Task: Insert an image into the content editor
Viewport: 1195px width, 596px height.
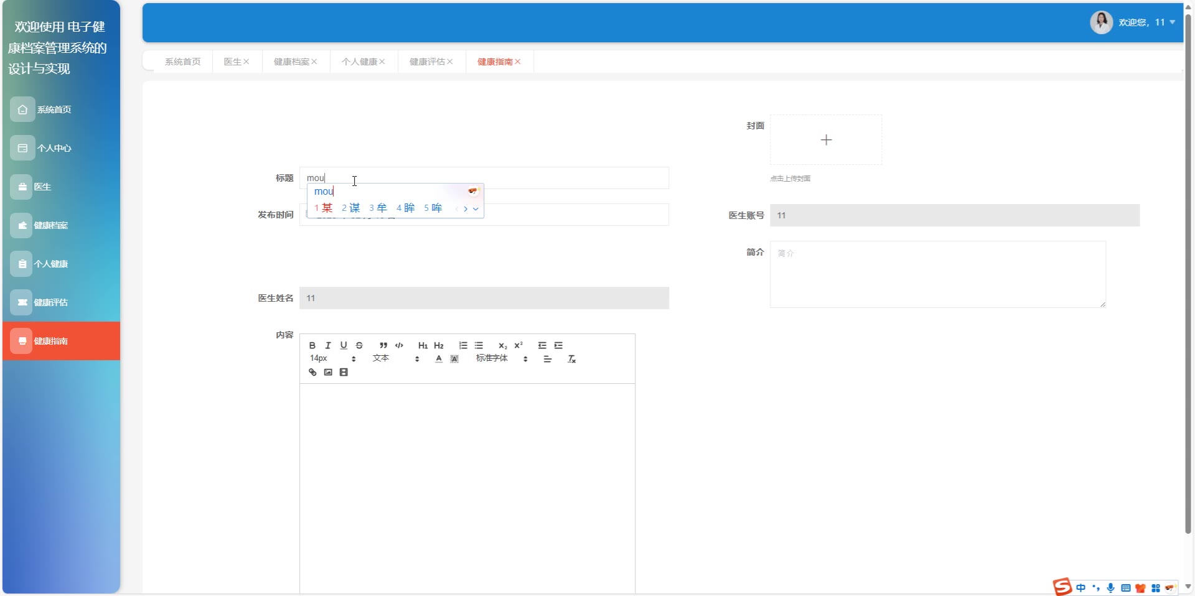Action: point(328,372)
